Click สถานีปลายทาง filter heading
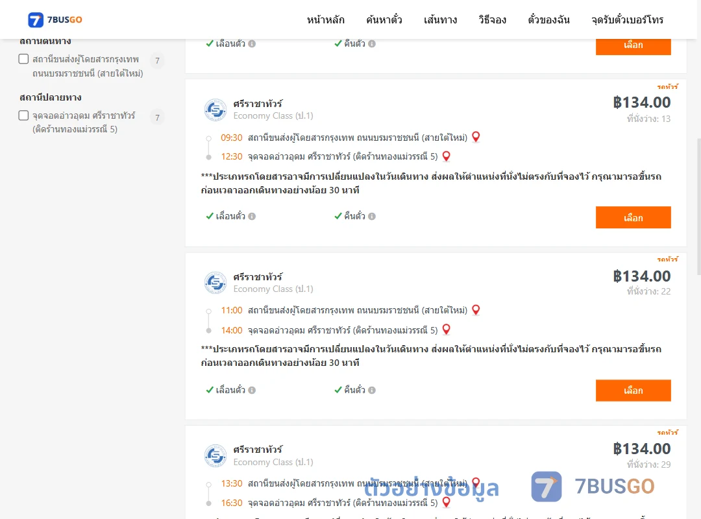 tap(51, 97)
